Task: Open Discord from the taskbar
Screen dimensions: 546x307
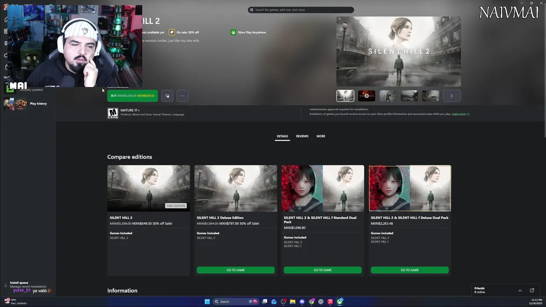Action: pyautogui.click(x=302, y=301)
